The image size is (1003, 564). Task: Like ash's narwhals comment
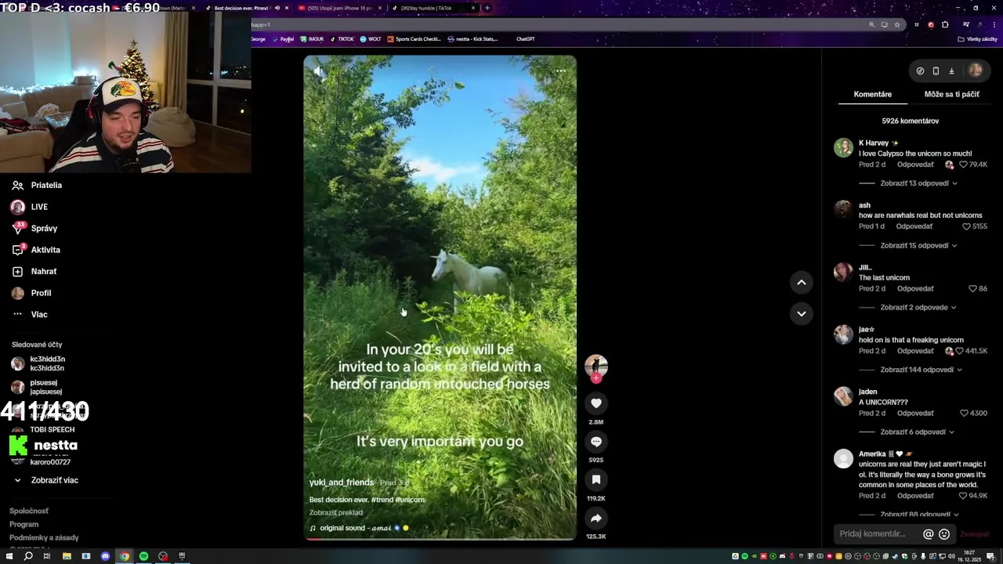(x=966, y=226)
